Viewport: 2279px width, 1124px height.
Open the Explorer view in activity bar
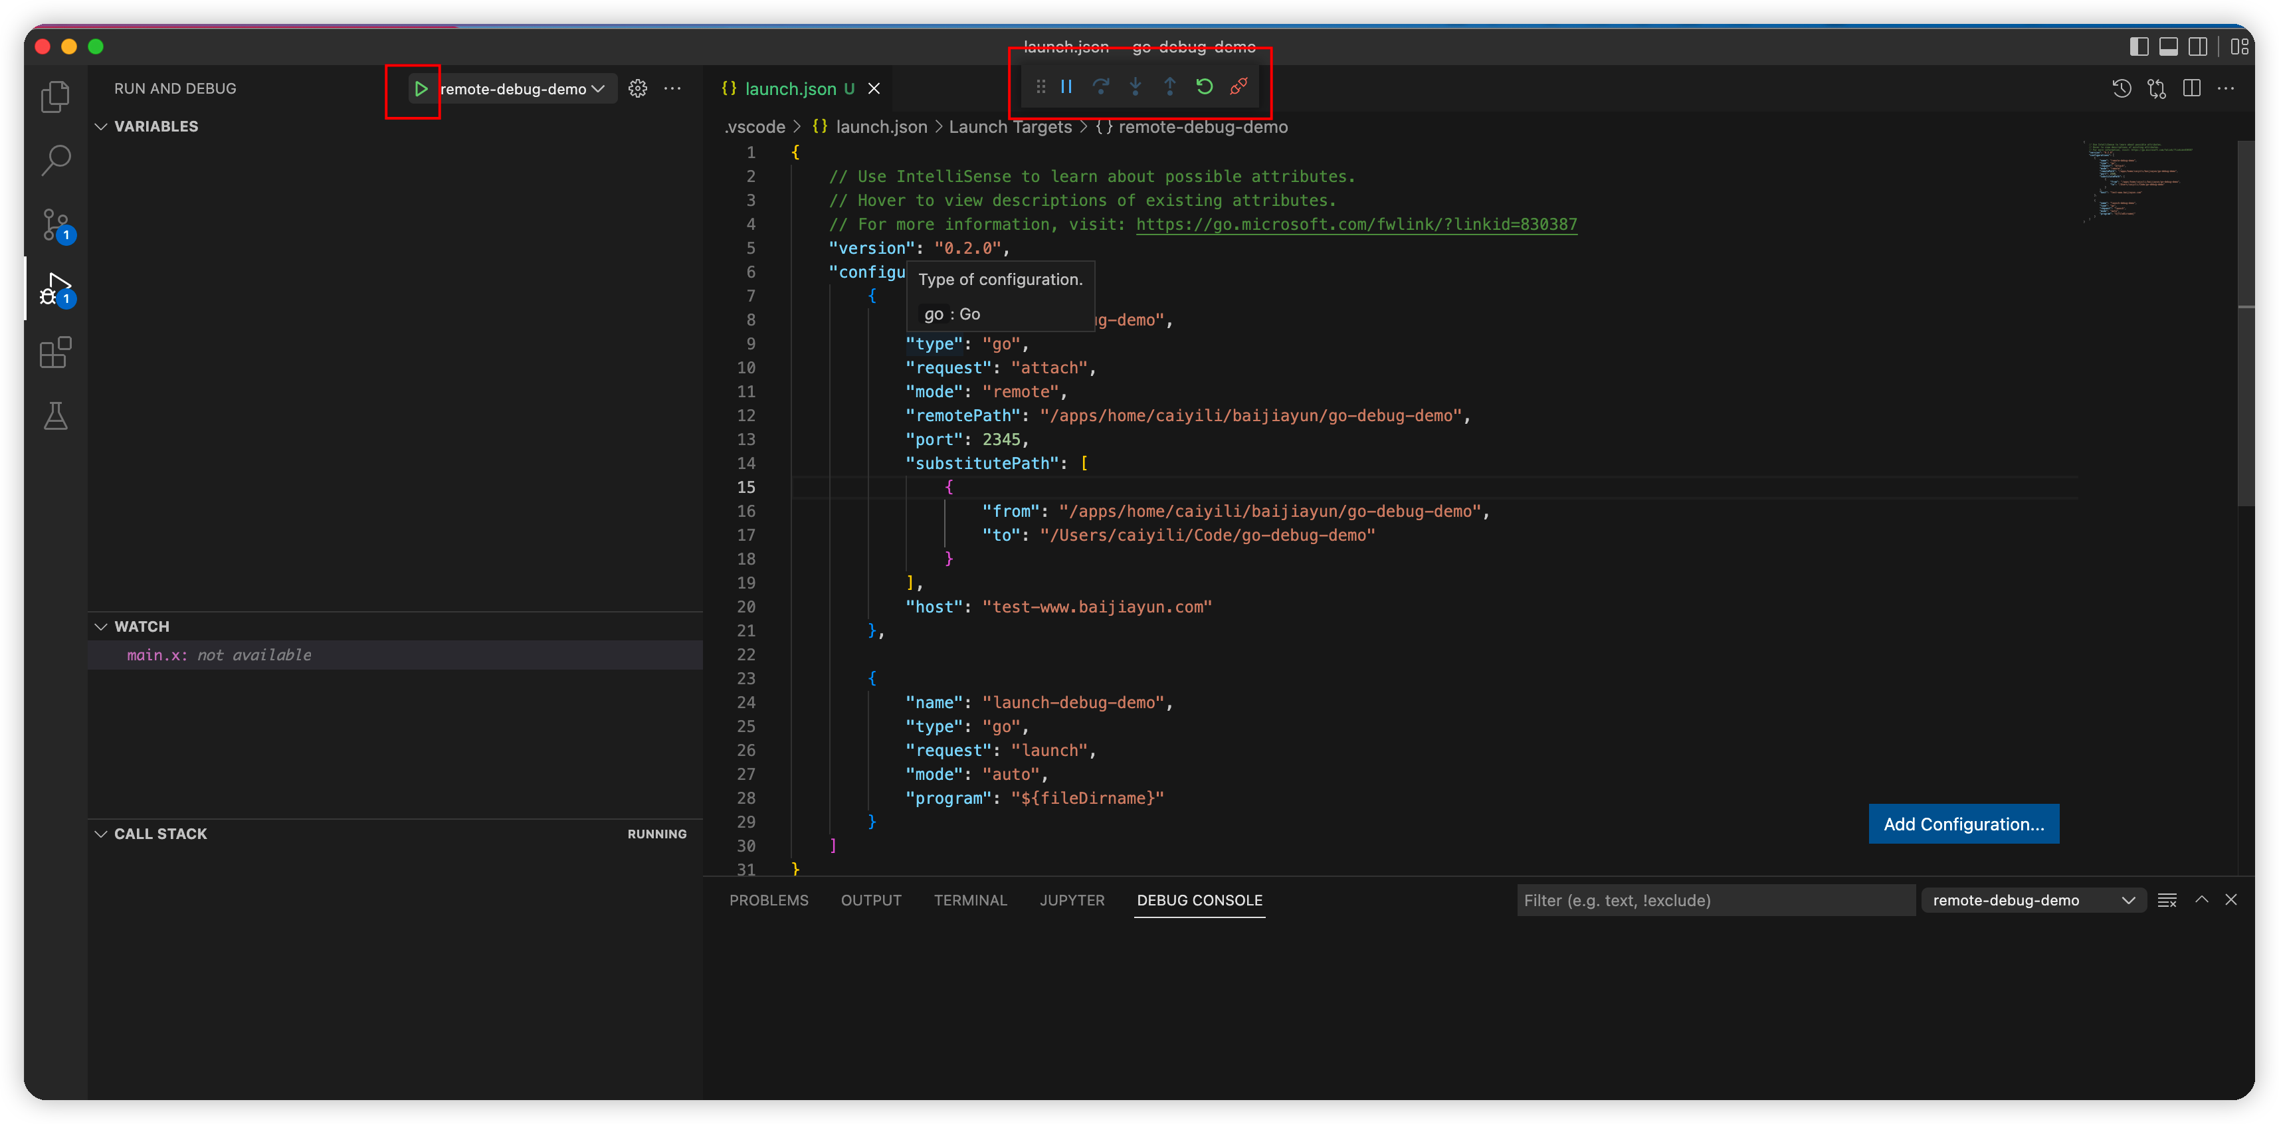tap(56, 96)
